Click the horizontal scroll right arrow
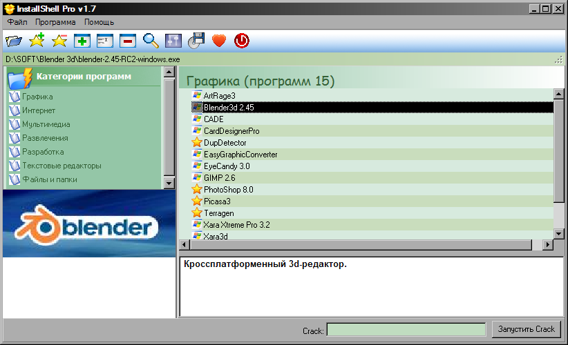Image resolution: width=568 pixels, height=345 pixels. (548, 245)
